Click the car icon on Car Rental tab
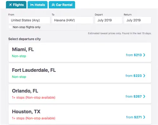This screenshot has height=125, width=158. click(x=53, y=5)
